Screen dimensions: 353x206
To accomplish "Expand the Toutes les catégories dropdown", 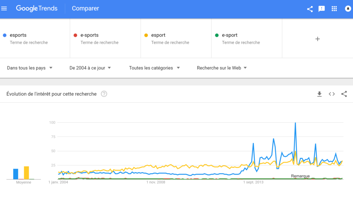I will tap(154, 68).
